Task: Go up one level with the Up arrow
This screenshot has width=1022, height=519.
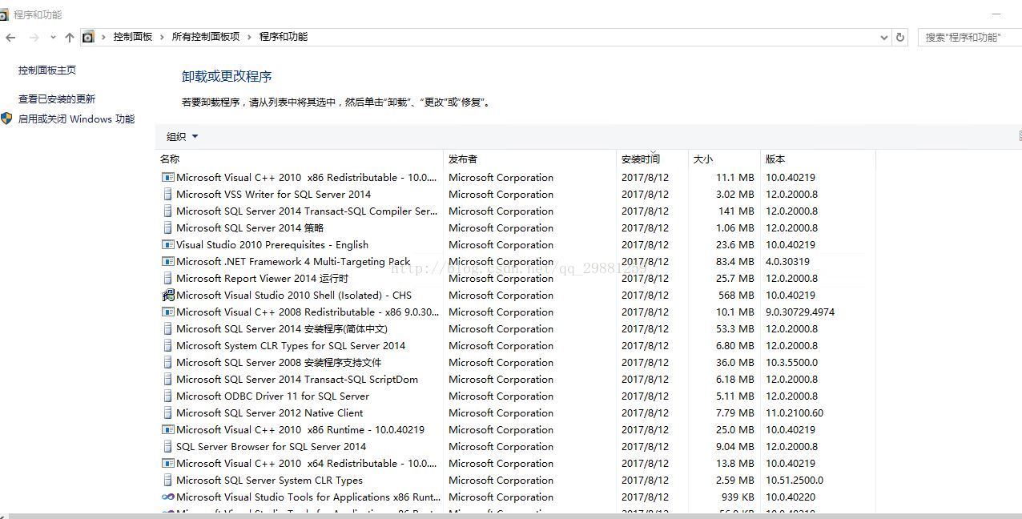Action: click(x=70, y=37)
